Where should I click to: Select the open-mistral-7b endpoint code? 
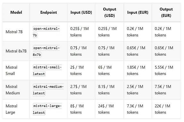tap(46, 32)
